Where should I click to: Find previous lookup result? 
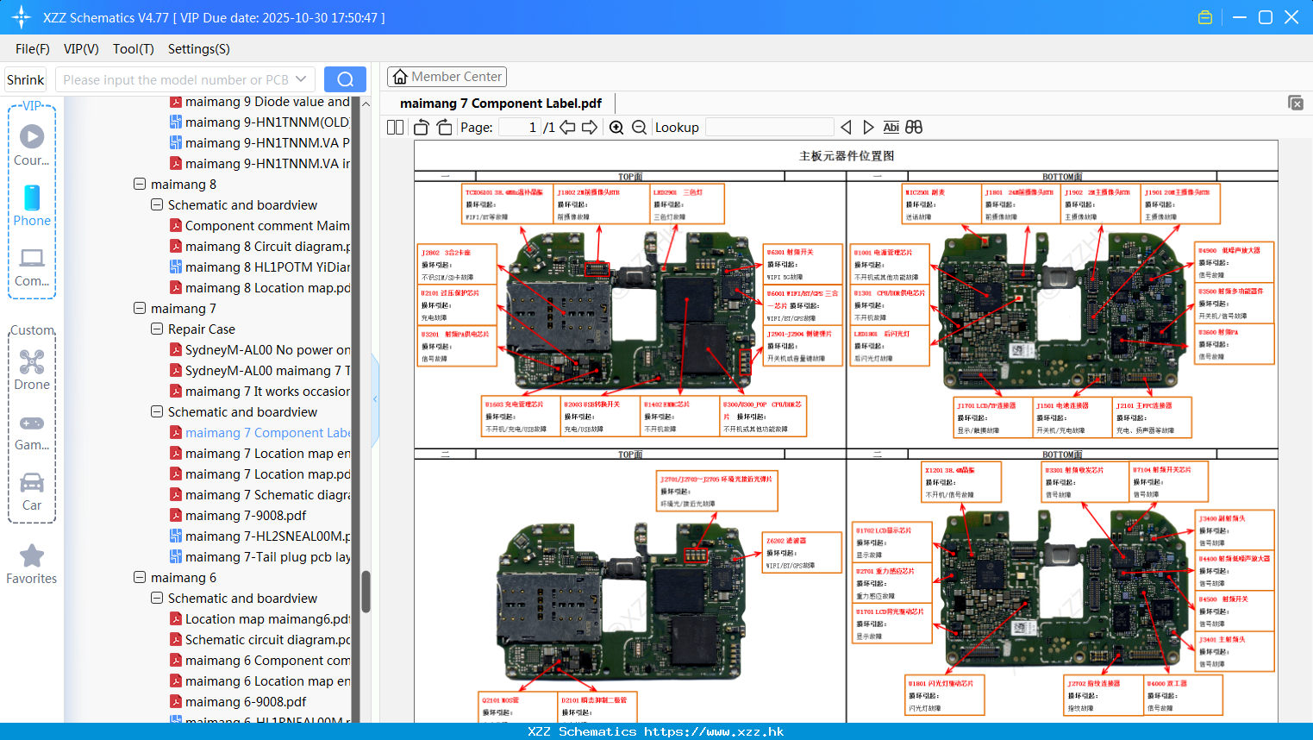[846, 128]
